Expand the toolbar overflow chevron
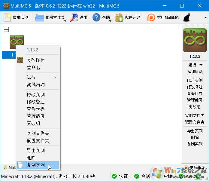The width and height of the screenshot is (209, 181). [x=206, y=17]
